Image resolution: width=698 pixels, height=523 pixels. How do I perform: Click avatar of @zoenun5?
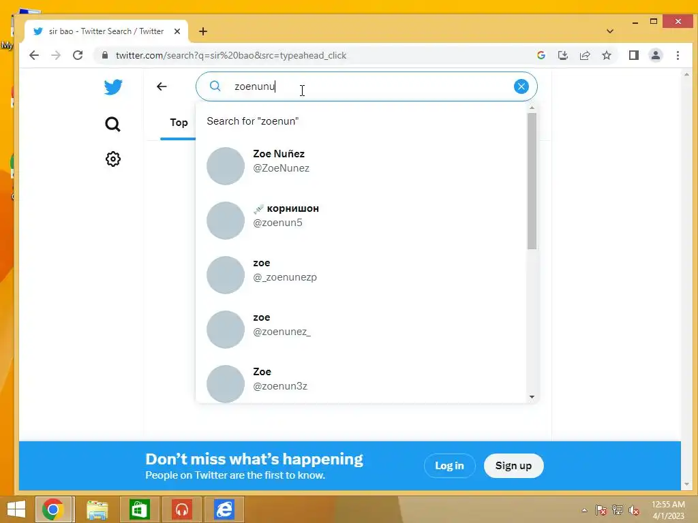(x=226, y=221)
